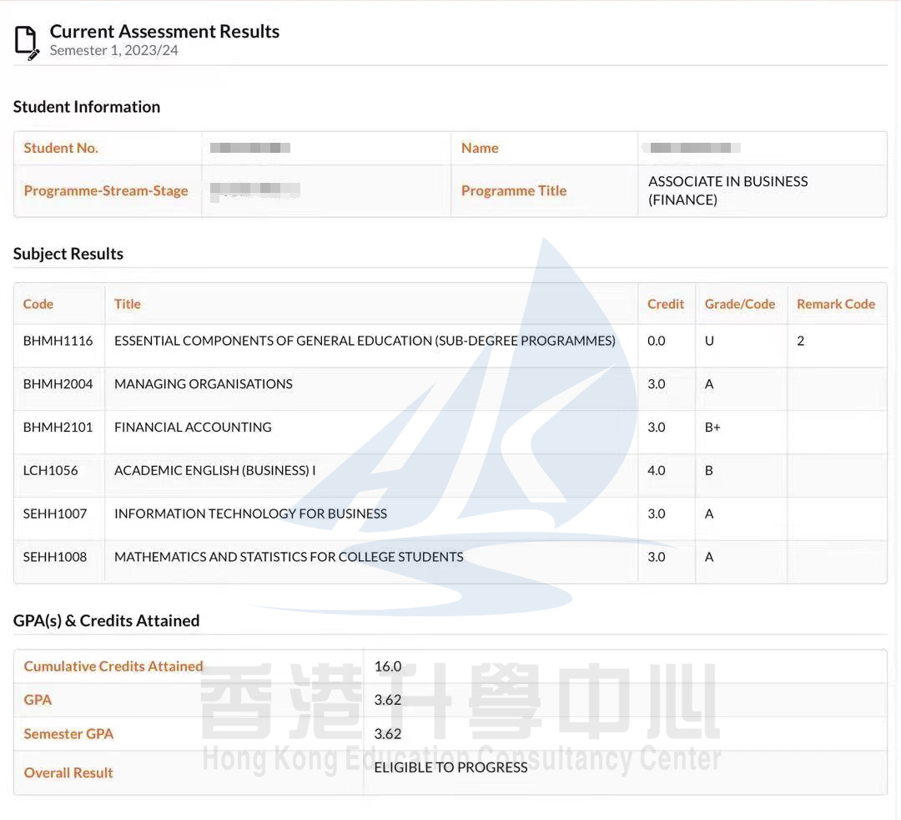
Task: Click the Credit column header
Action: pyautogui.click(x=666, y=304)
